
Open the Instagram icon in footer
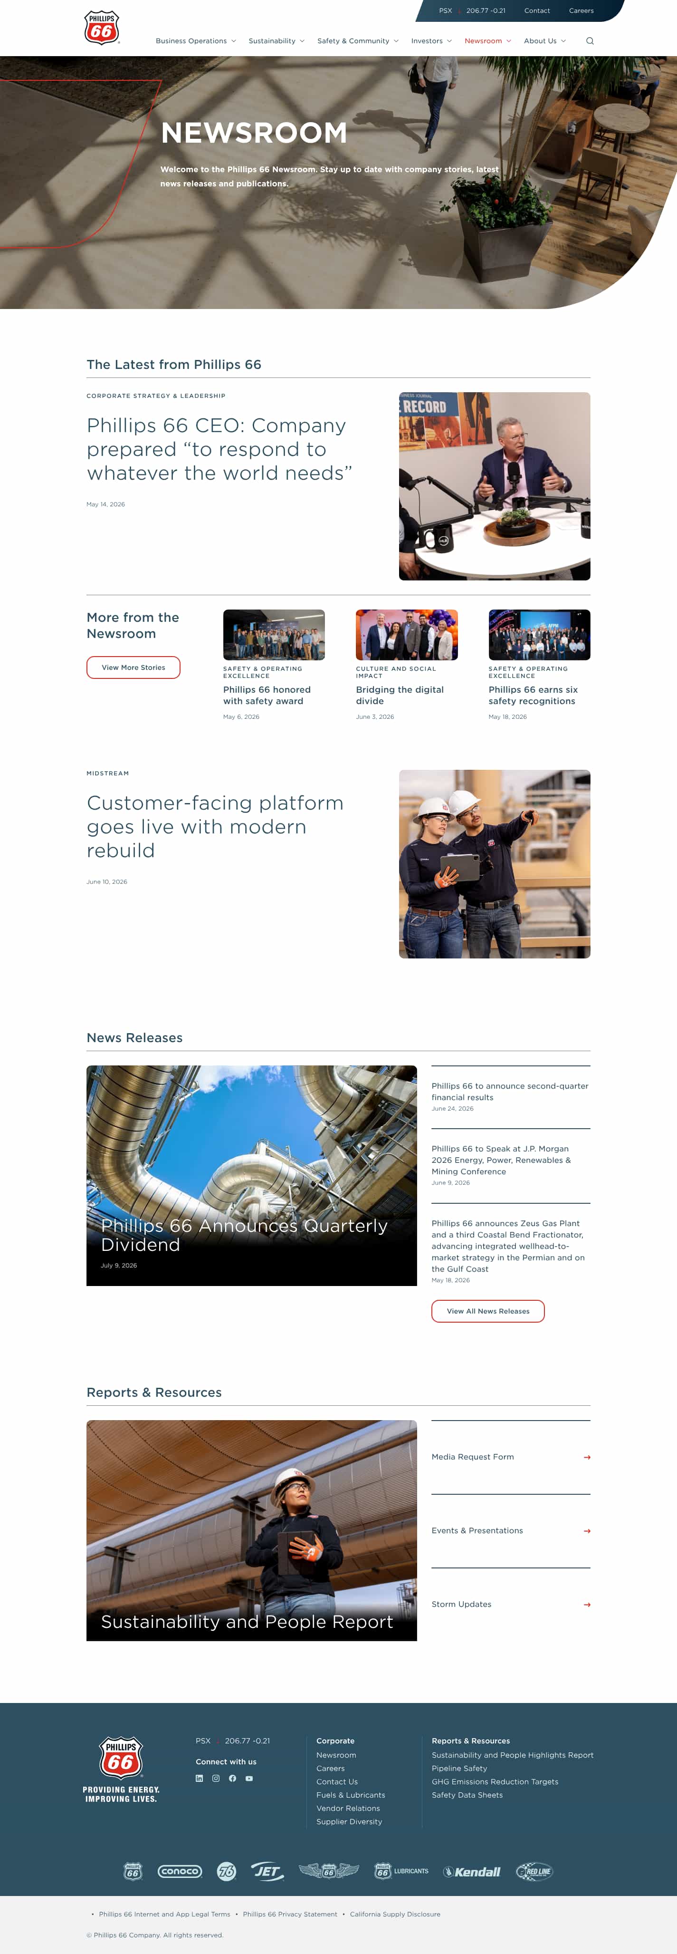pyautogui.click(x=216, y=1778)
